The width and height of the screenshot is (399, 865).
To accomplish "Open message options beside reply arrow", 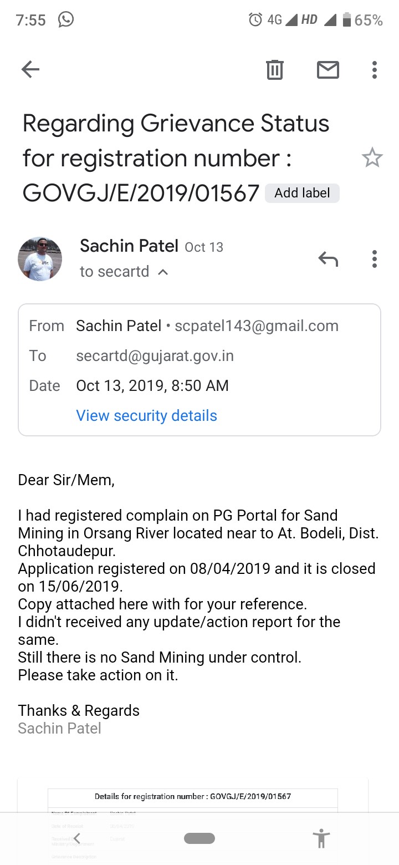I will 375,259.
